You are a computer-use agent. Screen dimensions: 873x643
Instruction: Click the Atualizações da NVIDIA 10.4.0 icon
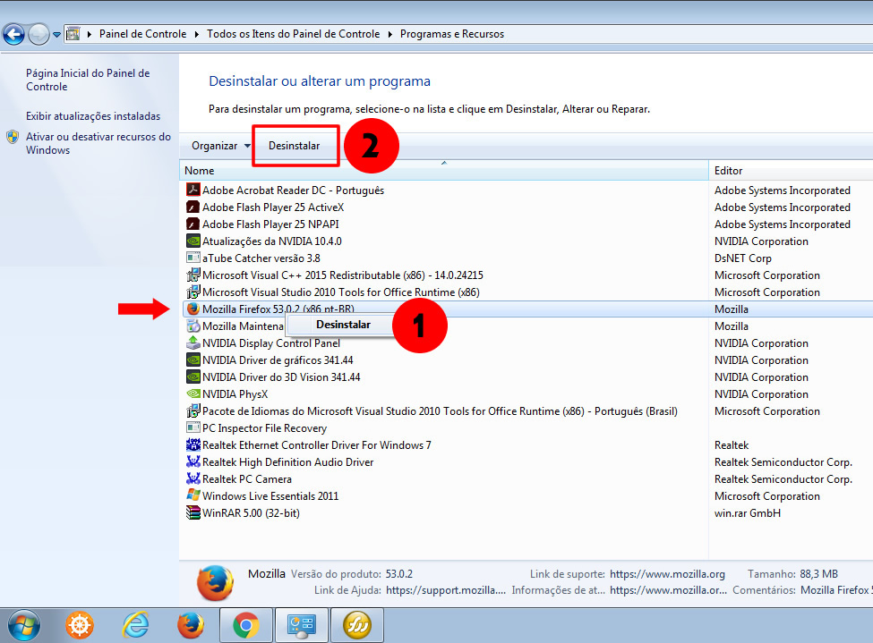pos(193,241)
